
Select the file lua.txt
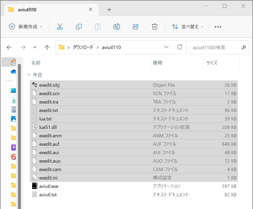pyautogui.click(x=134, y=119)
